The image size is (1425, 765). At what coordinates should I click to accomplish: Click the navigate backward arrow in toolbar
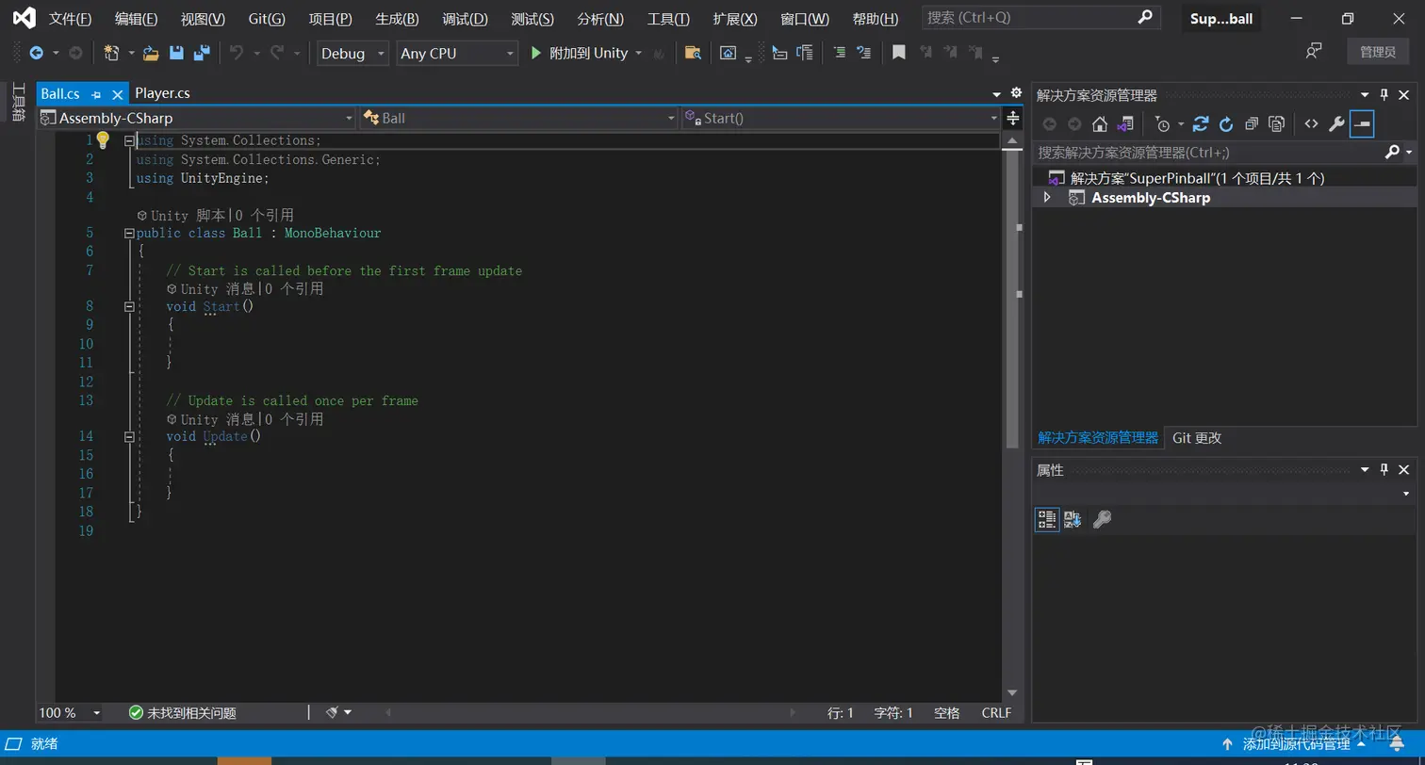point(36,53)
